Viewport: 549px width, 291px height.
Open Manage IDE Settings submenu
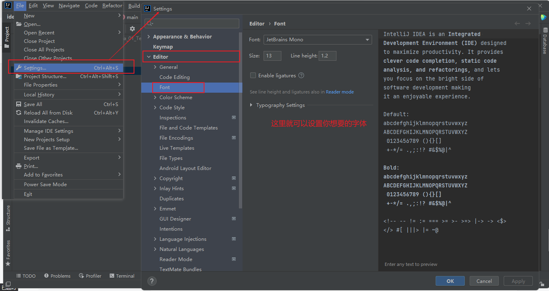click(69, 131)
